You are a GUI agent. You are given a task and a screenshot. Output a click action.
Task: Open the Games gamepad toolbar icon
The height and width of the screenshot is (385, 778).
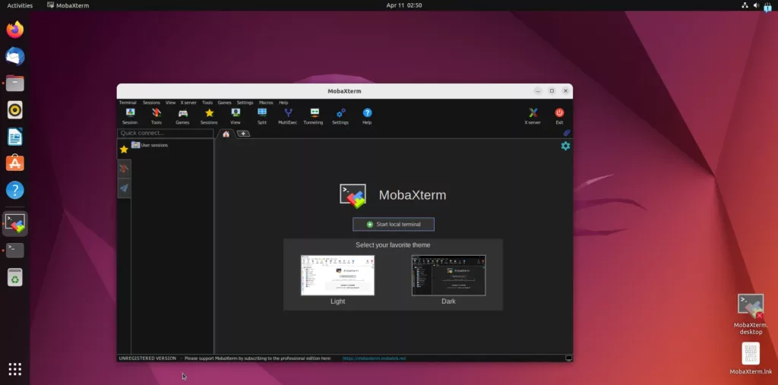point(182,116)
